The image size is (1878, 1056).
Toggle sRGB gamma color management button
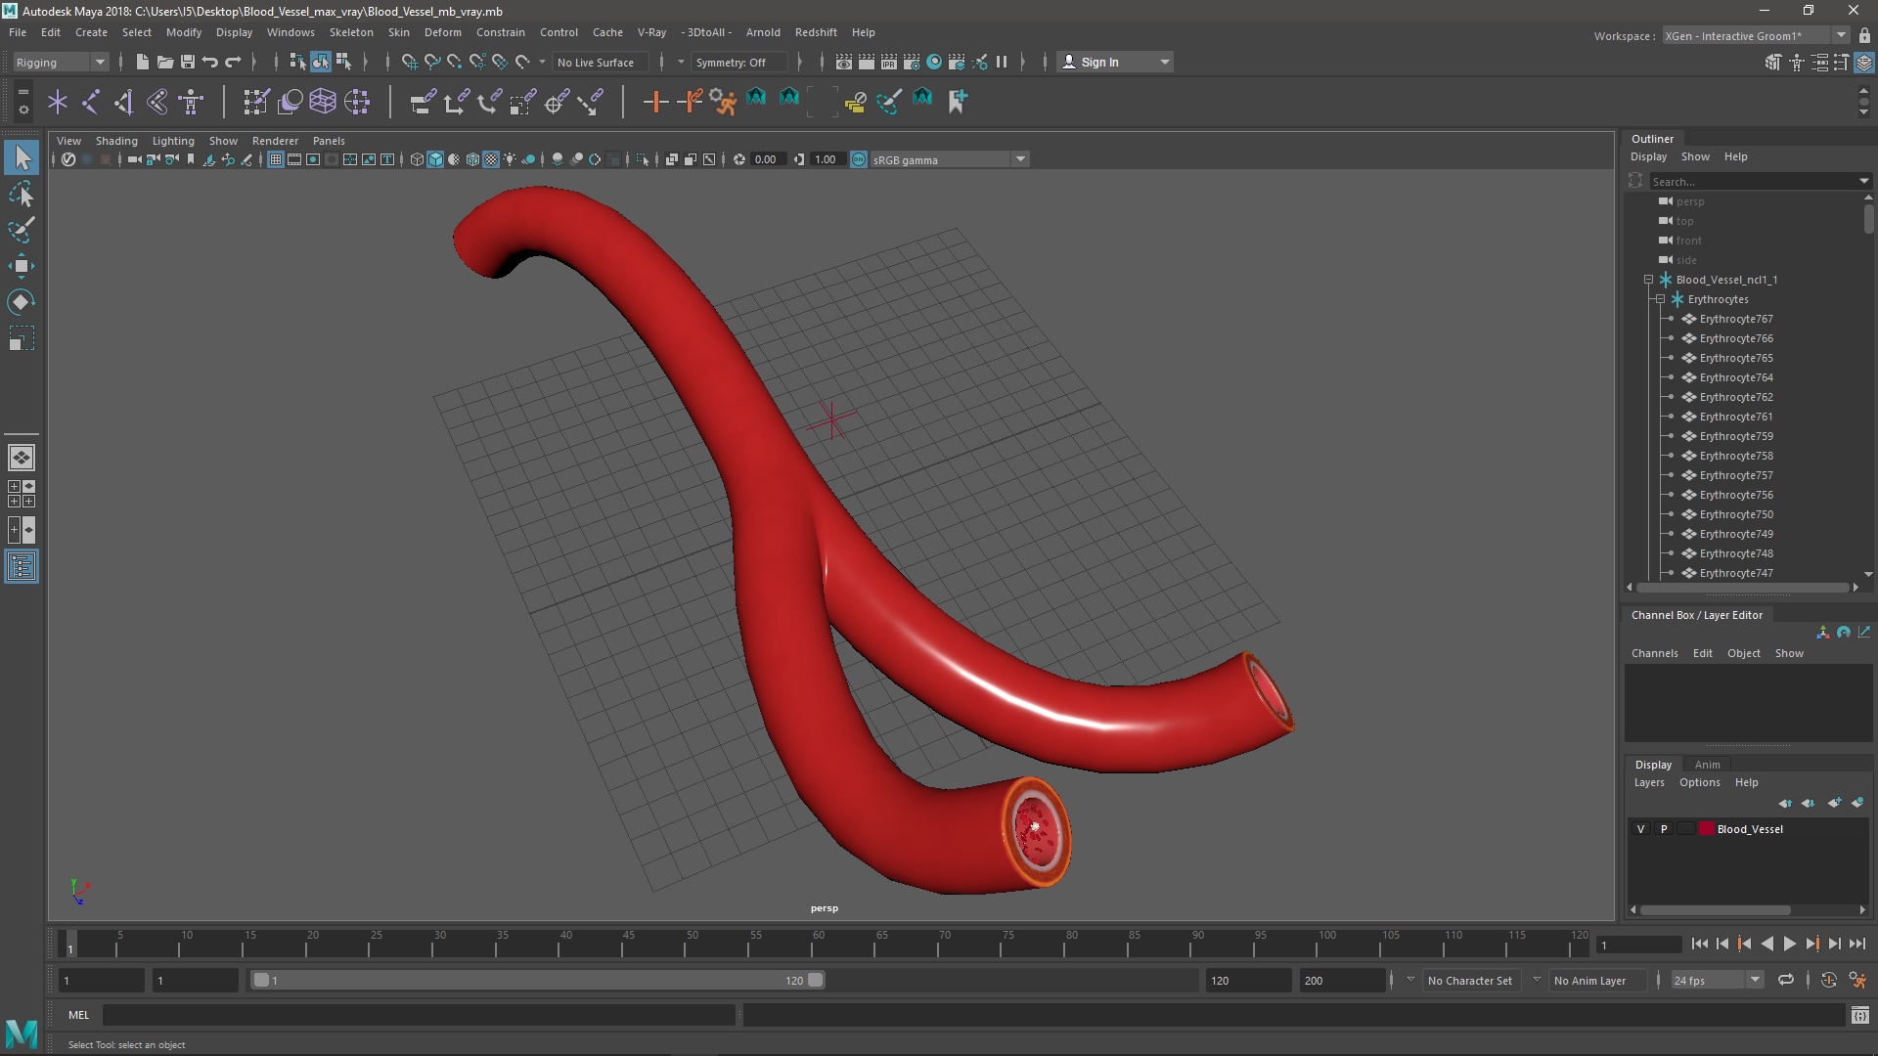[858, 159]
